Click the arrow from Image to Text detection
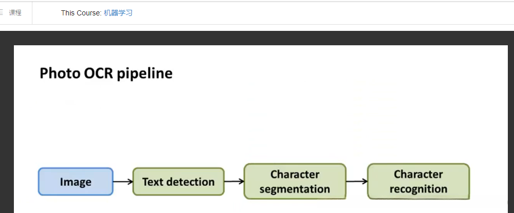514x213 pixels. 122,182
